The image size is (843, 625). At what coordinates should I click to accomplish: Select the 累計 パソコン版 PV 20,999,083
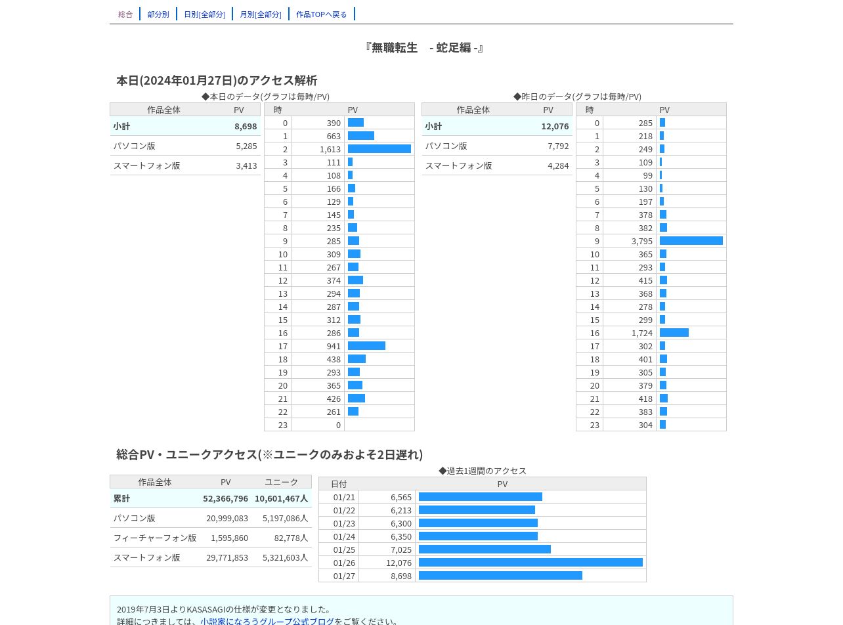click(x=227, y=518)
